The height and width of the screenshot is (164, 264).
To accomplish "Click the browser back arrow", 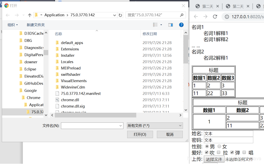I will (x=196, y=16).
